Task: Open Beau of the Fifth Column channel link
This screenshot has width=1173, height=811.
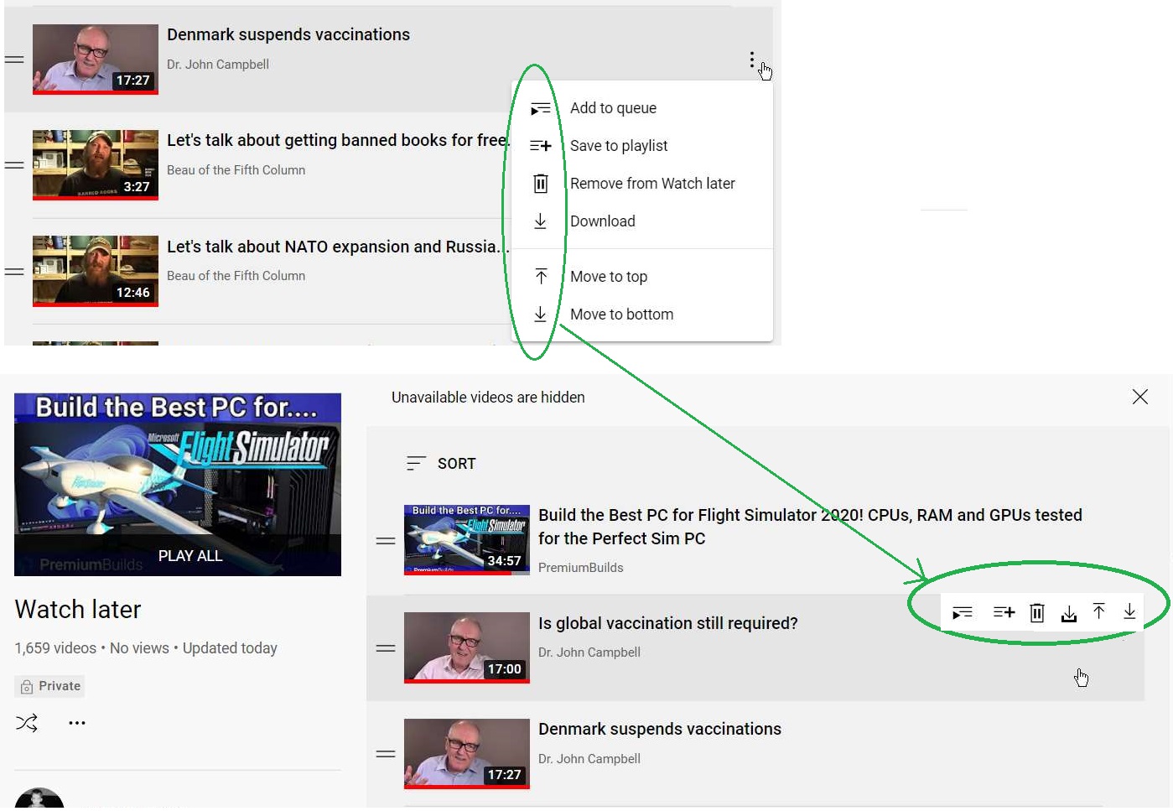Action: coord(236,170)
